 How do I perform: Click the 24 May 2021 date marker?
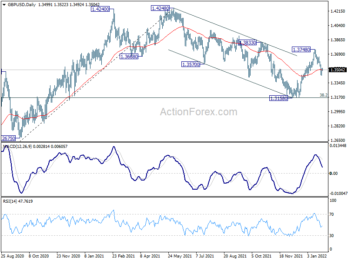180,256
